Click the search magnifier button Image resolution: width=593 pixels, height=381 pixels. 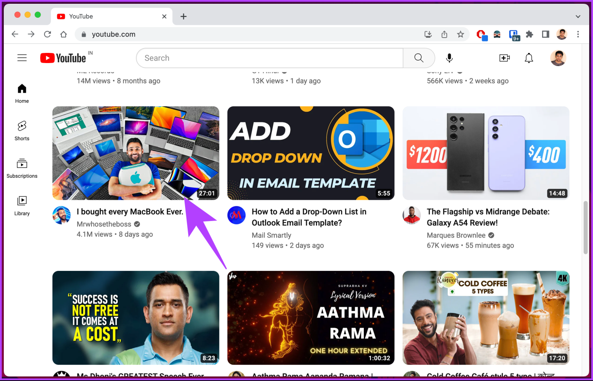pyautogui.click(x=419, y=58)
